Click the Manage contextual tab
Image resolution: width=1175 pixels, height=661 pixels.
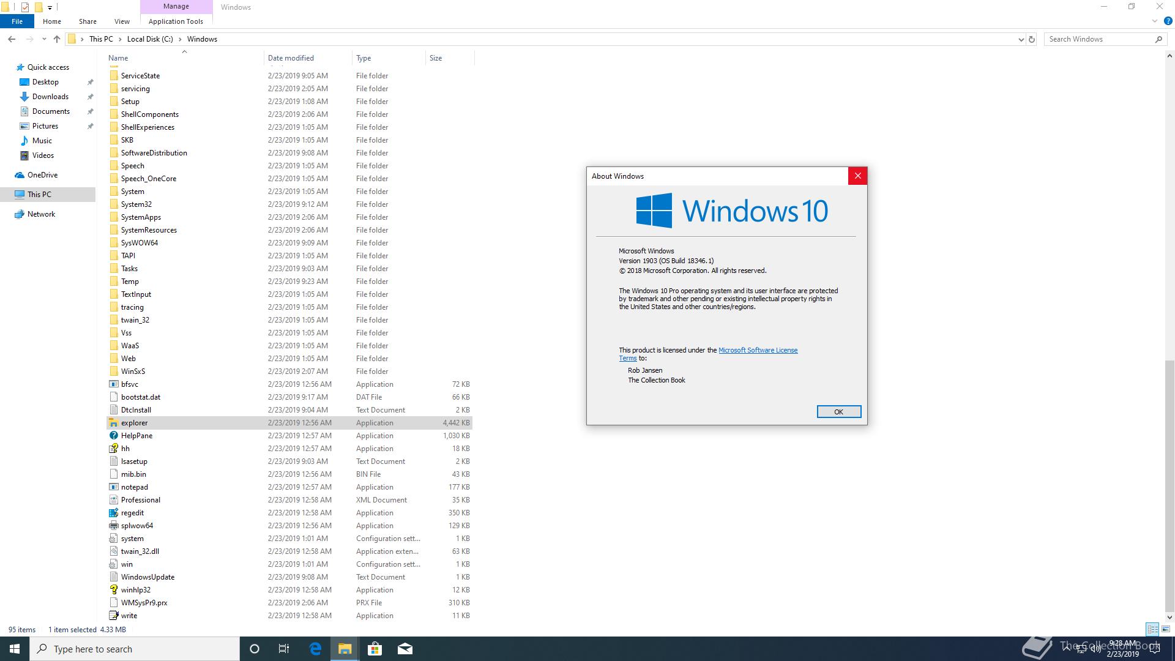pyautogui.click(x=176, y=6)
